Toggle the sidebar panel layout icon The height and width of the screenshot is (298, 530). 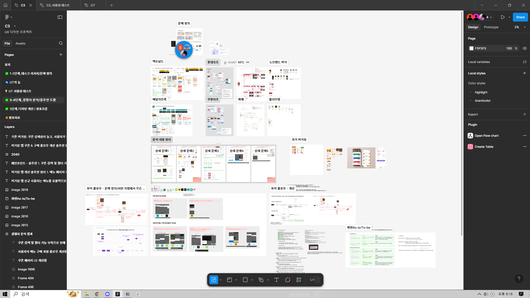tap(60, 17)
